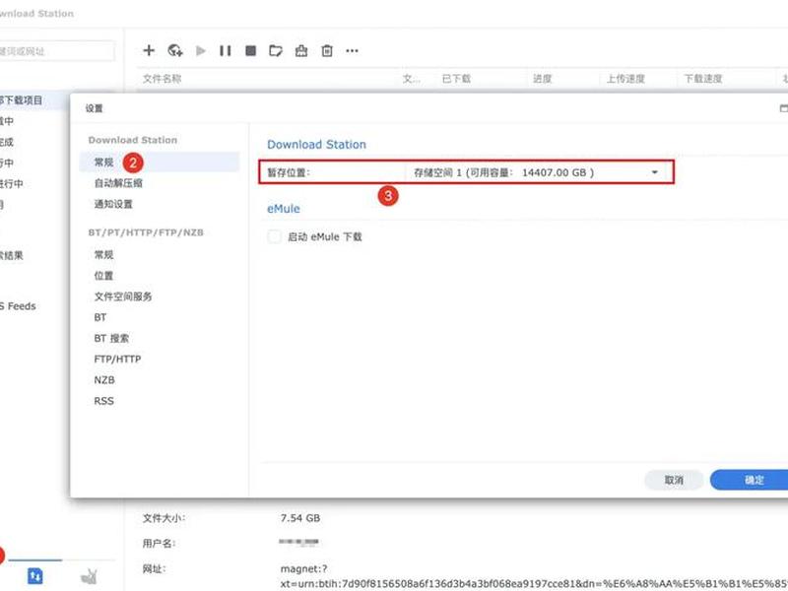This screenshot has height=591, width=788.
Task: Pause the download with the pause icon
Action: [226, 50]
